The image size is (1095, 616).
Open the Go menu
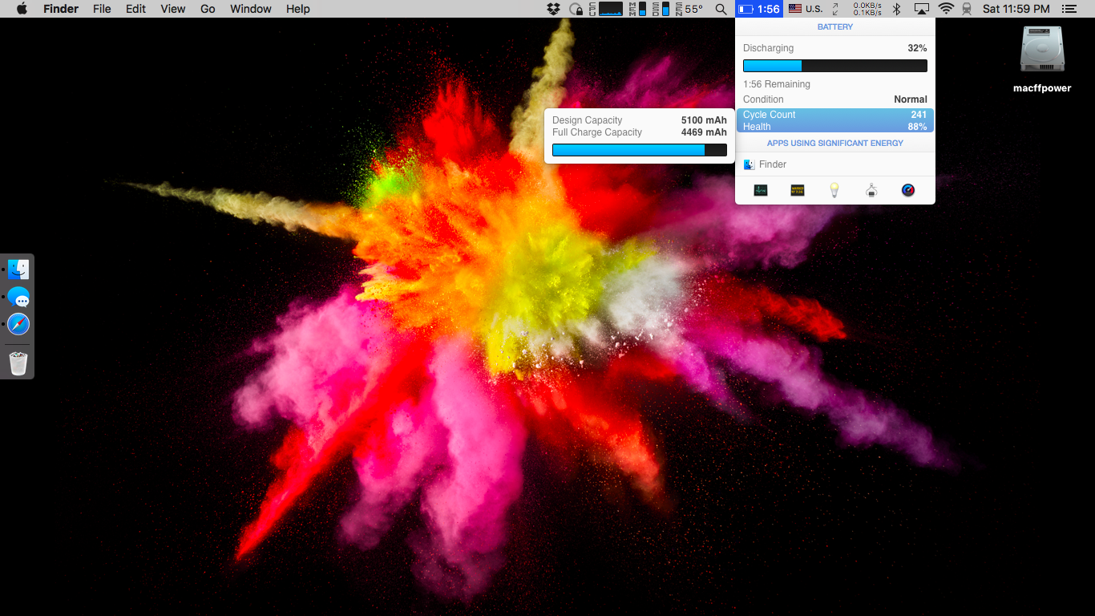(208, 9)
